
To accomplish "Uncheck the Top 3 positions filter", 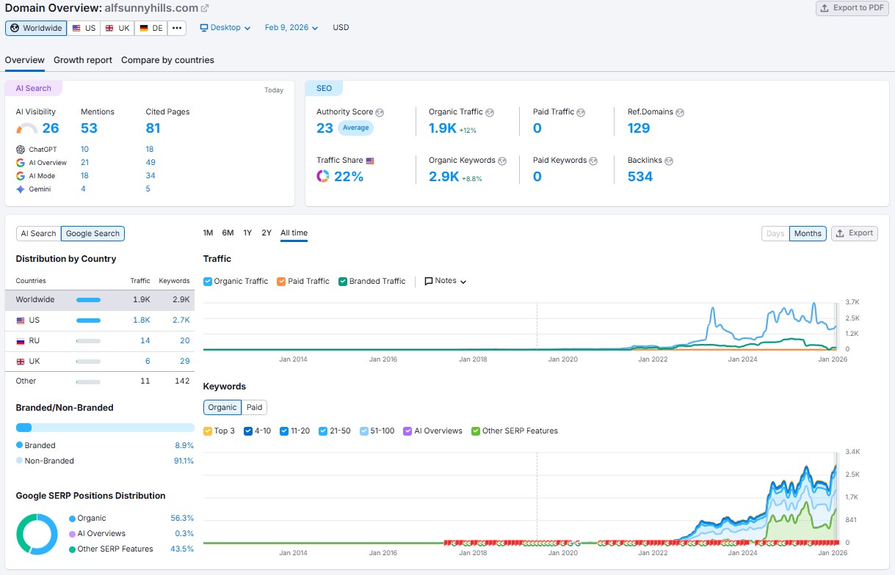I will click(x=208, y=431).
